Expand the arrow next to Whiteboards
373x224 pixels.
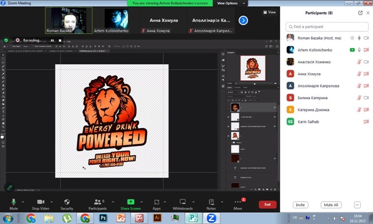click(x=193, y=202)
